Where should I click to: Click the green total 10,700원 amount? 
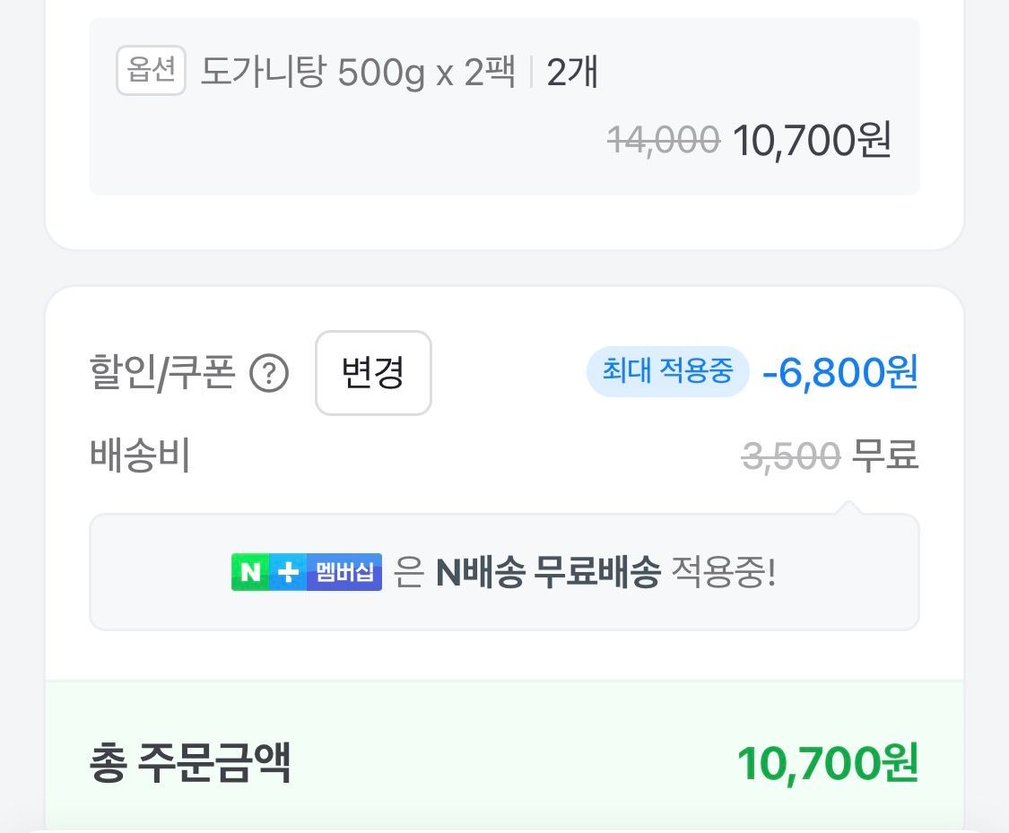click(827, 763)
